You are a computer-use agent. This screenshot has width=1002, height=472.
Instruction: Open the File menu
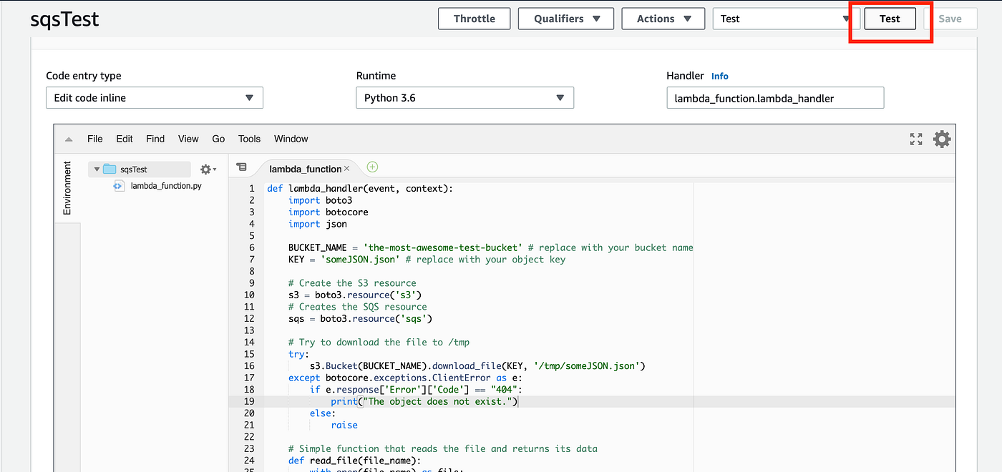pyautogui.click(x=95, y=139)
